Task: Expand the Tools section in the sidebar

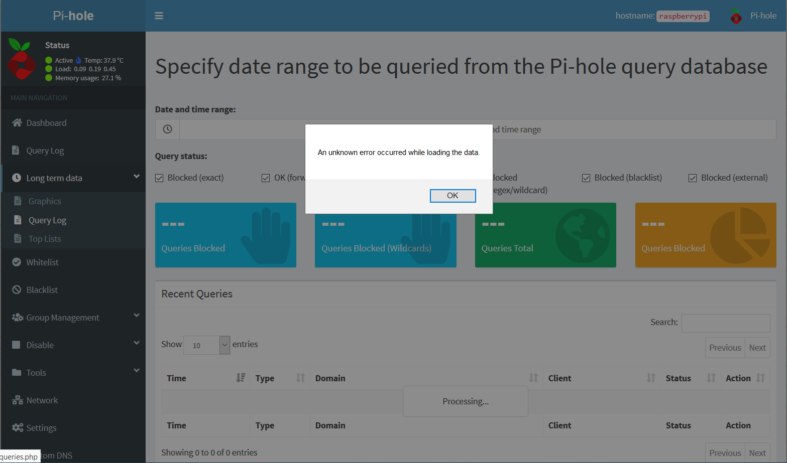Action: point(136,371)
